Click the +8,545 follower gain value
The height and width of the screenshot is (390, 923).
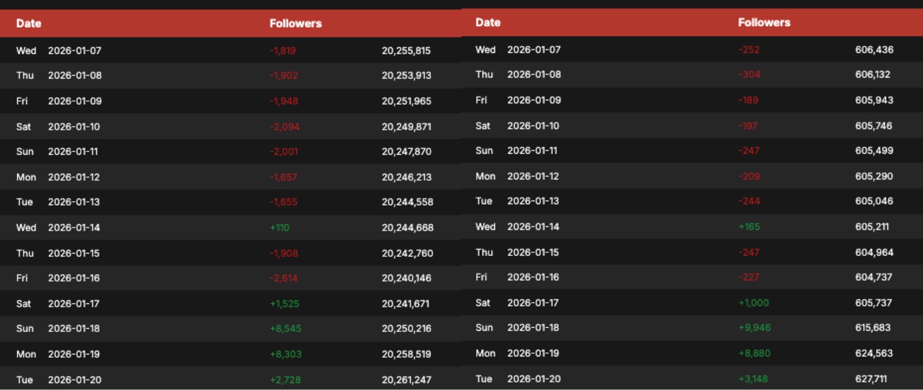click(x=285, y=329)
